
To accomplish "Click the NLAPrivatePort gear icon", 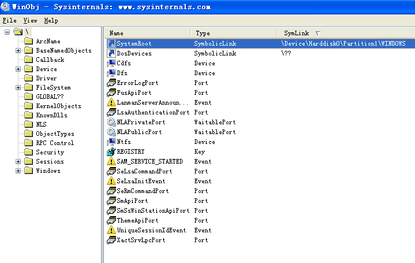I will pos(111,122).
